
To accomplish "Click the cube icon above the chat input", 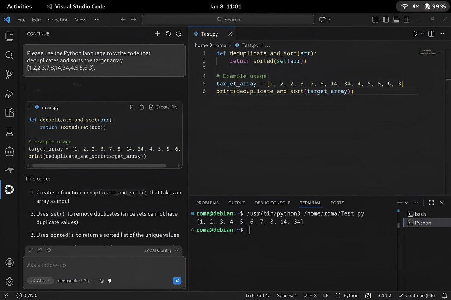I will (49, 250).
